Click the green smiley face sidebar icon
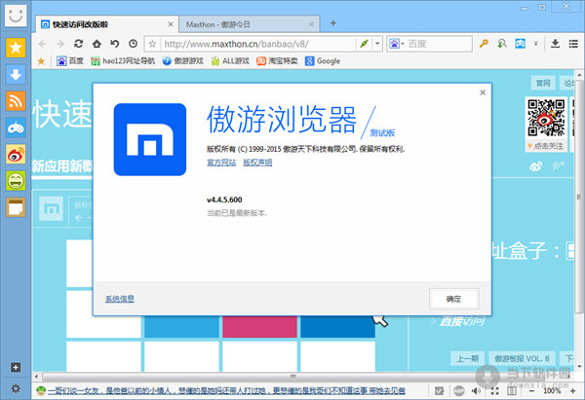Viewport: 585px width, 400px height. click(x=16, y=181)
